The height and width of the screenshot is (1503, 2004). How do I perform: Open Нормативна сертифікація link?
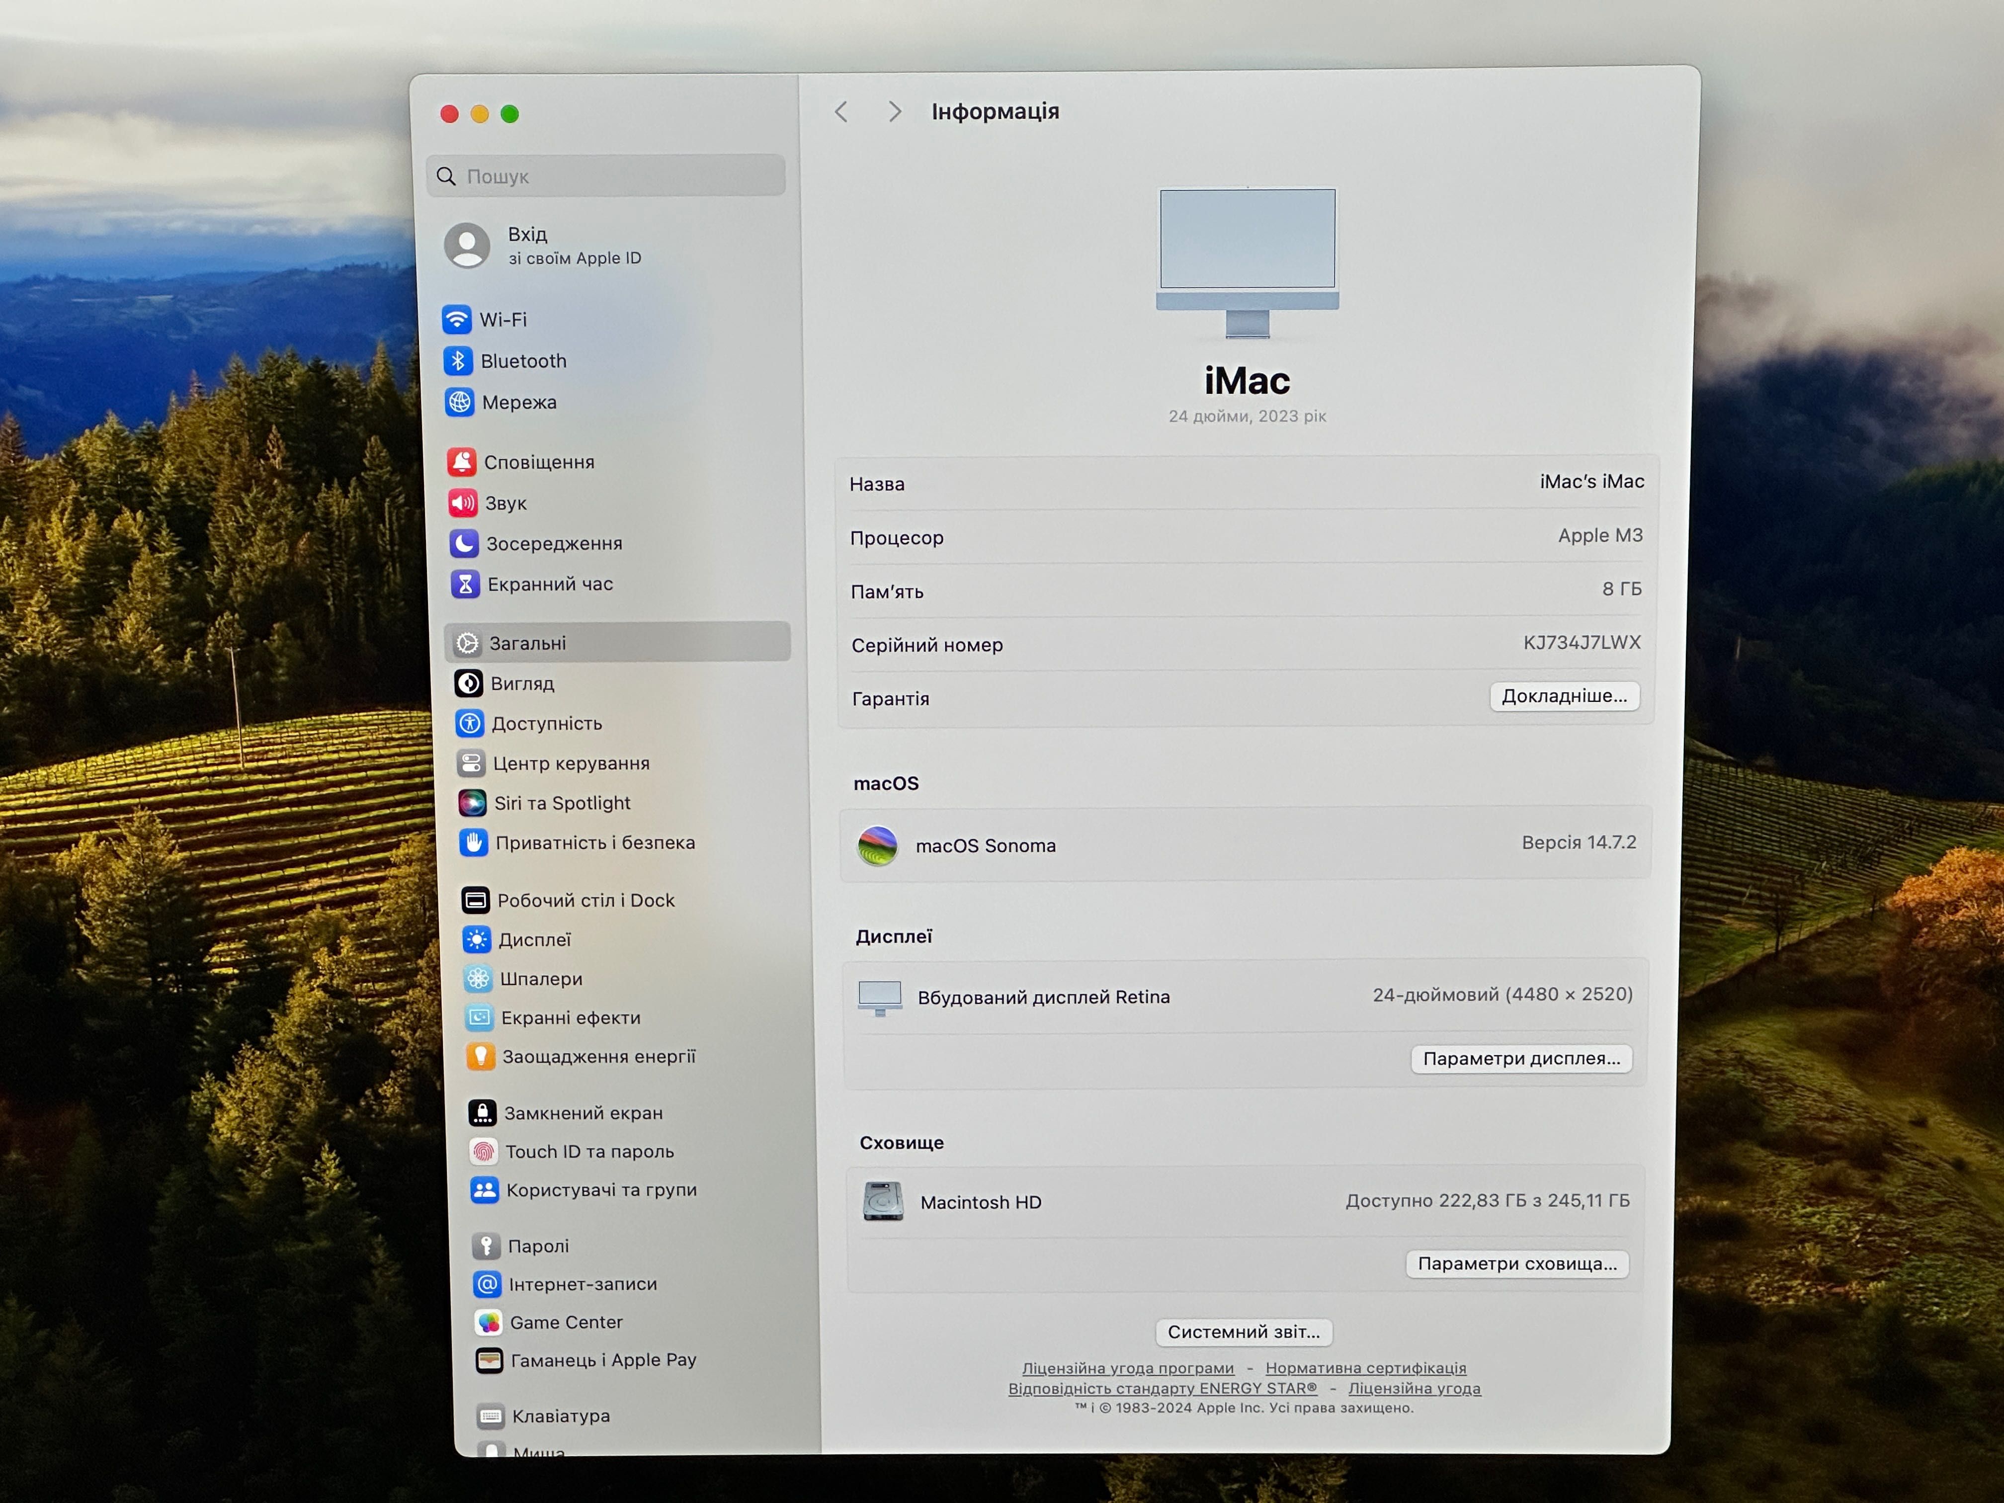(1366, 1368)
